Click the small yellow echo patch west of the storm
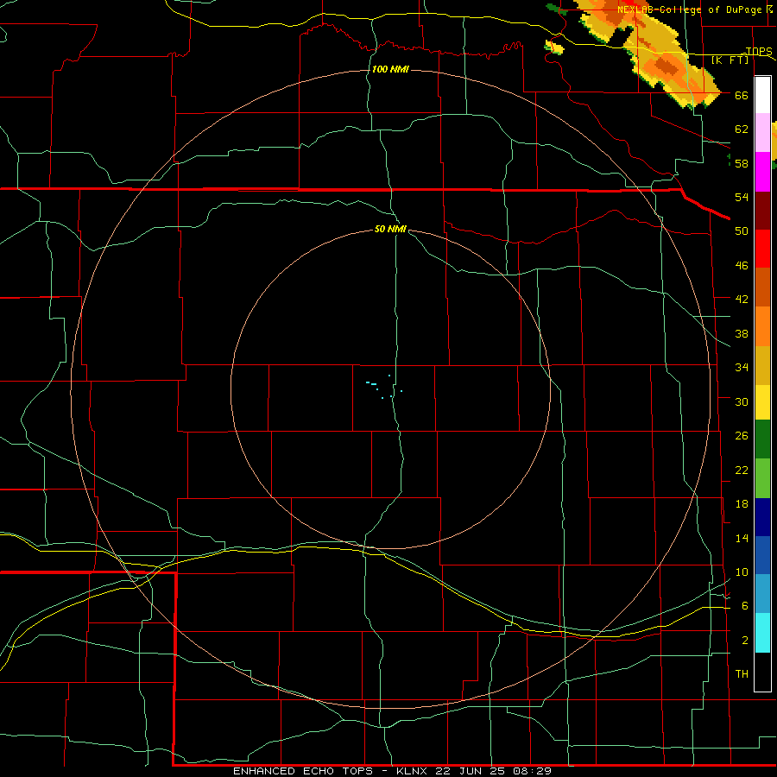This screenshot has height=777, width=777. pyautogui.click(x=554, y=48)
